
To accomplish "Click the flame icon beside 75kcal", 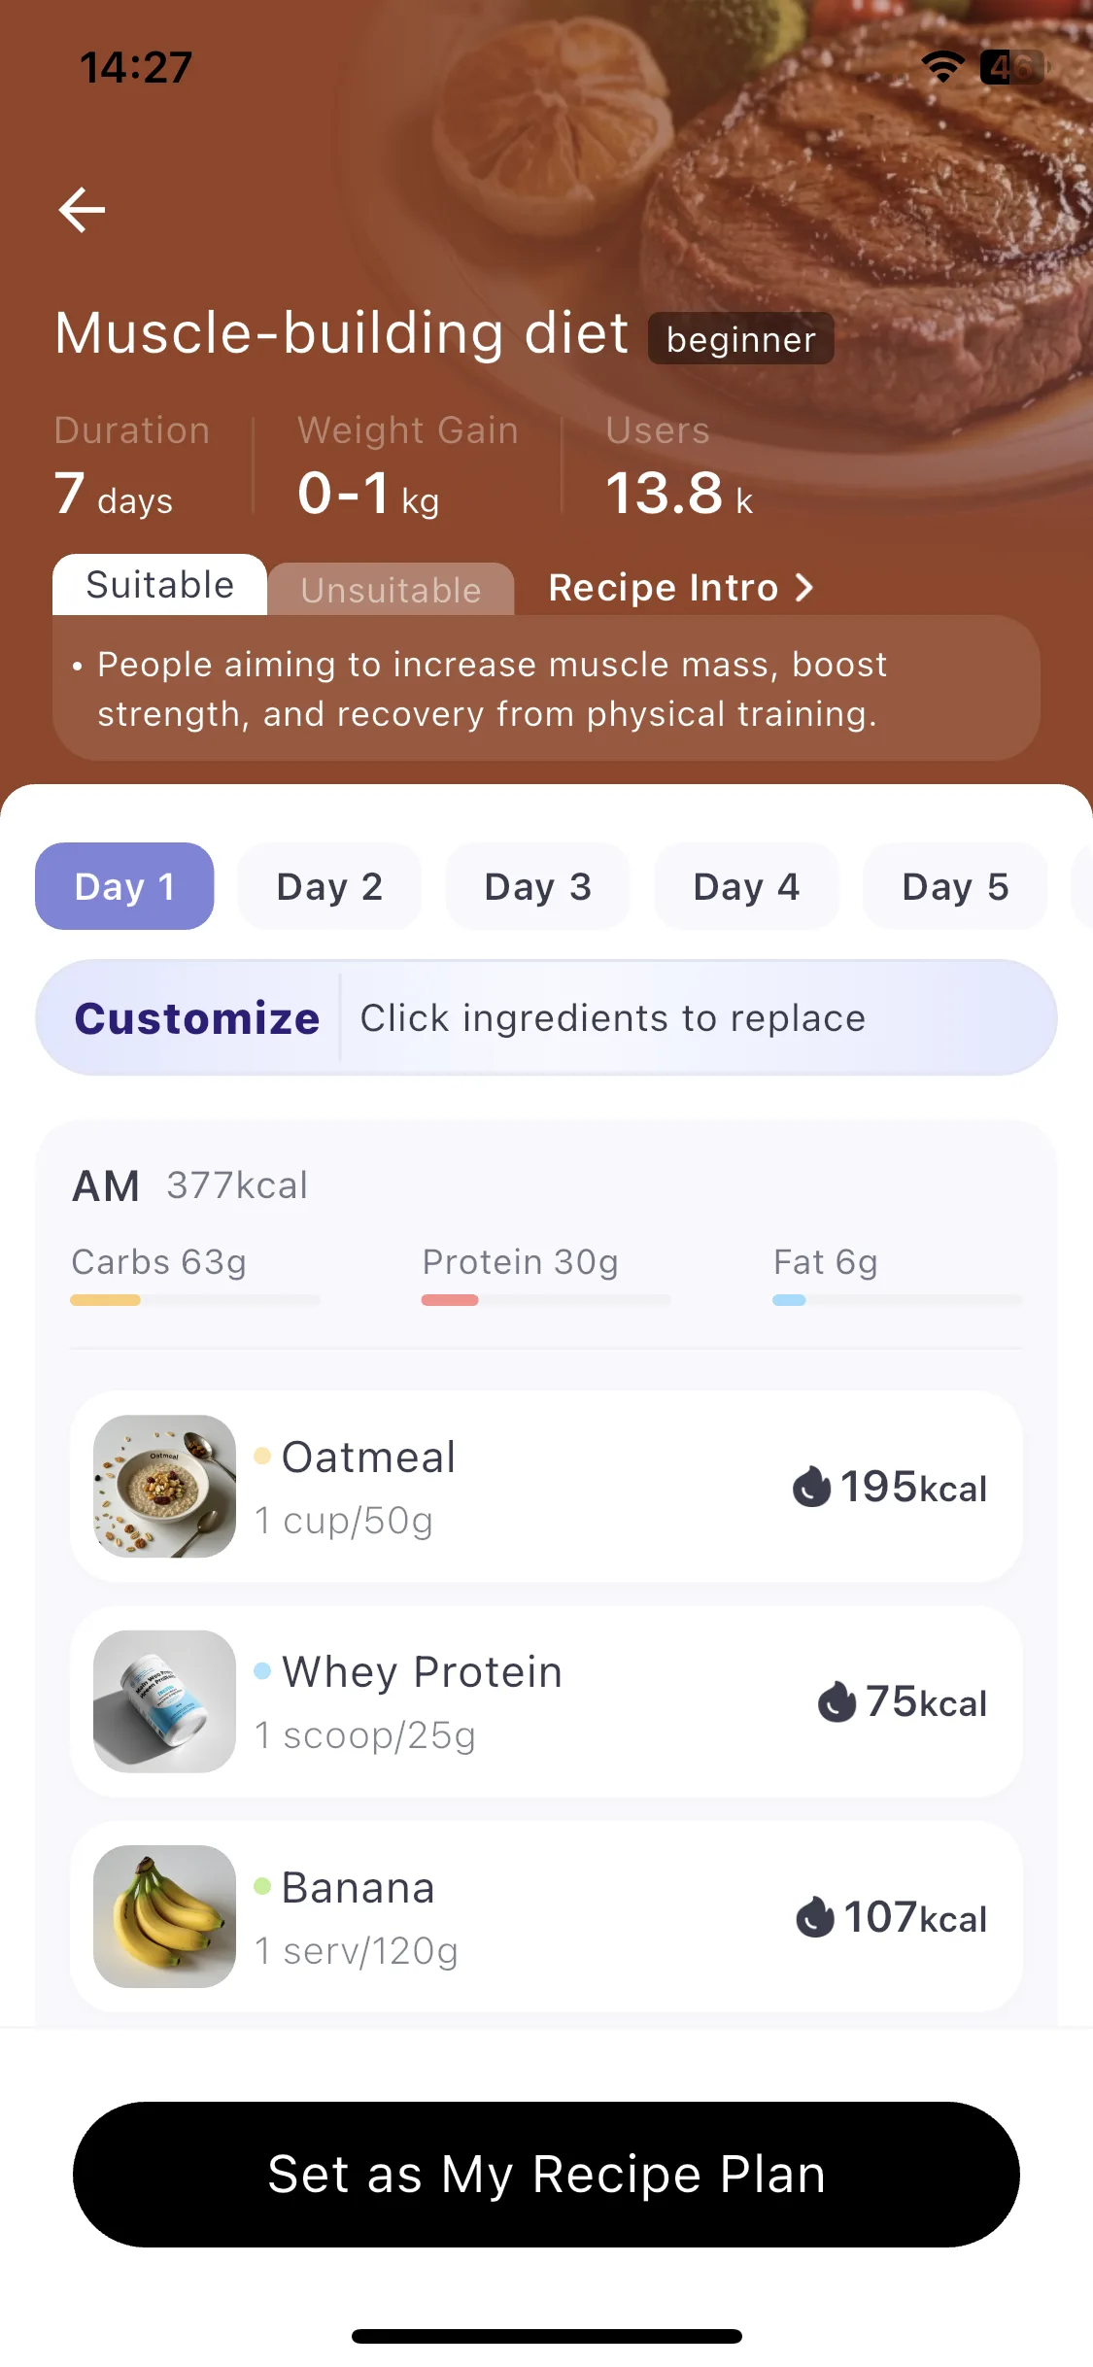I will pos(837,1701).
